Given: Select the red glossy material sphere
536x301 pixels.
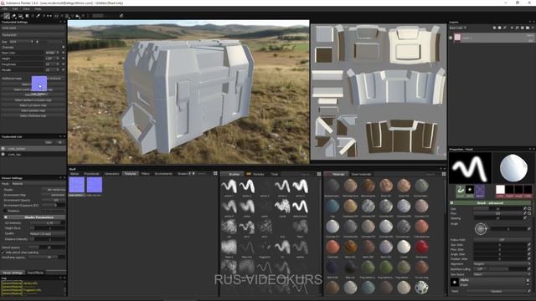Looking at the screenshot, I should (421, 247).
